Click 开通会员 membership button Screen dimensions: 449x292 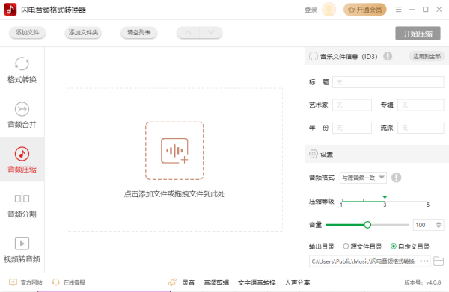coord(365,10)
